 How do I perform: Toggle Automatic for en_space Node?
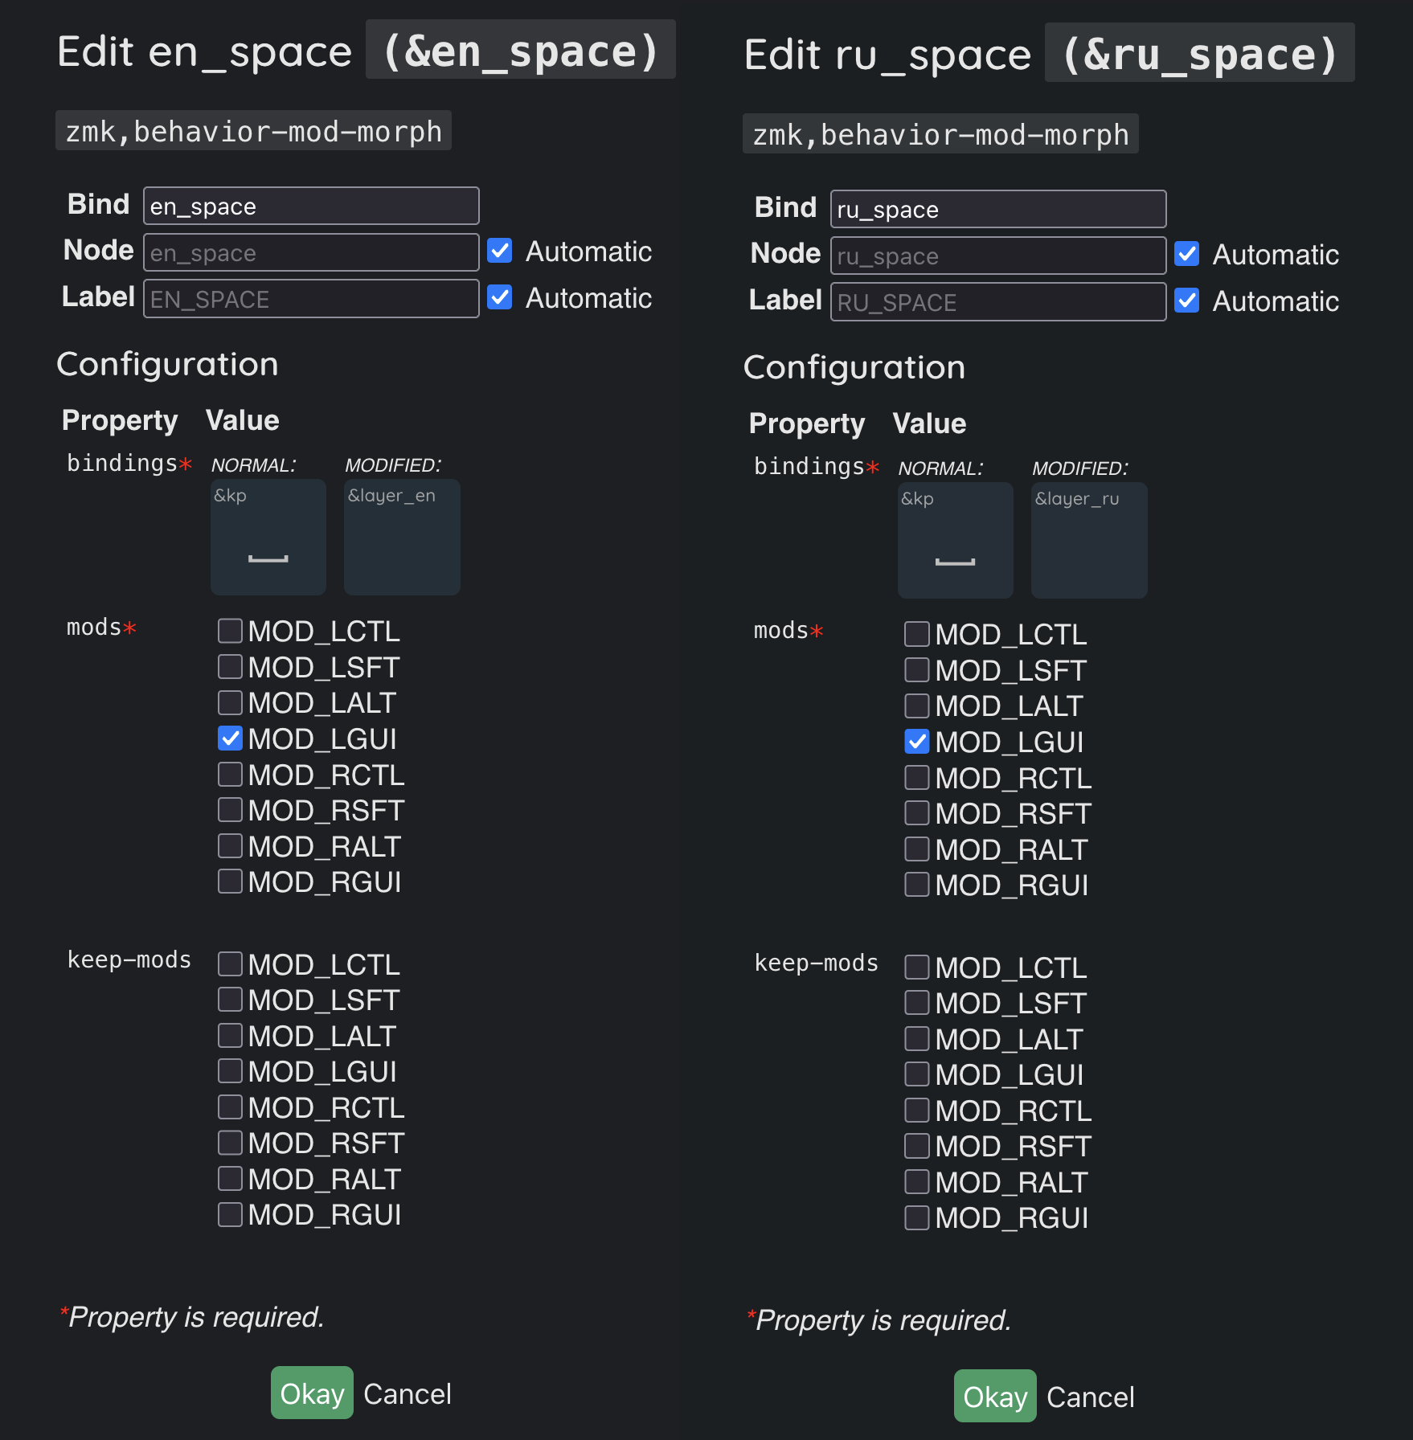click(x=500, y=251)
